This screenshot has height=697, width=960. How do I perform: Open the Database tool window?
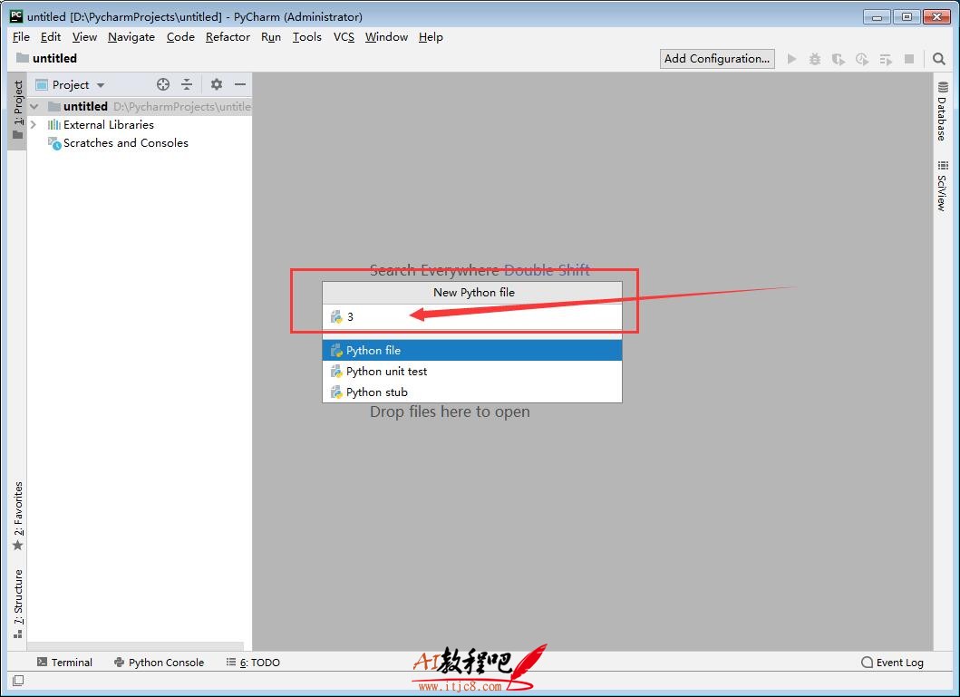coord(942,111)
